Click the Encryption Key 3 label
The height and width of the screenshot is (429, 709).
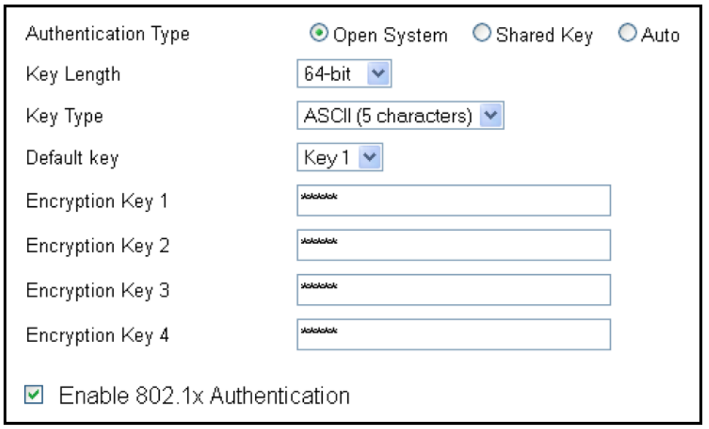(x=98, y=291)
